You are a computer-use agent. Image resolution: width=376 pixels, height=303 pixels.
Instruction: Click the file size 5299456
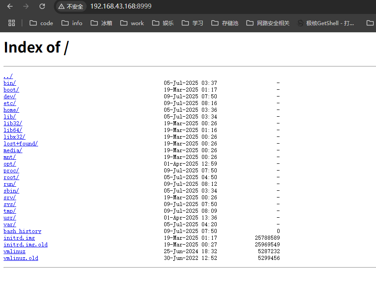pyautogui.click(x=269, y=258)
